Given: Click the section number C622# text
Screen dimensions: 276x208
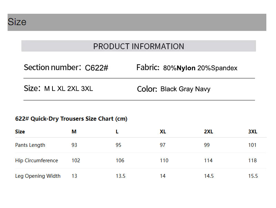Looking at the screenshot, I should pyautogui.click(x=97, y=68).
